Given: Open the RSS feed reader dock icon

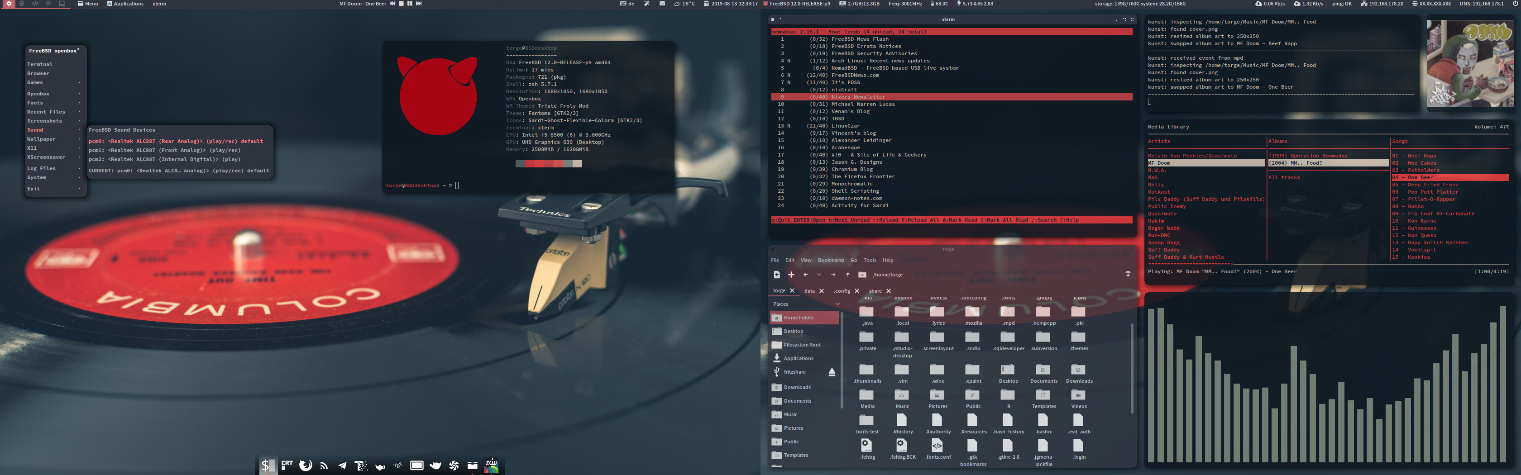Looking at the screenshot, I should coord(324,465).
